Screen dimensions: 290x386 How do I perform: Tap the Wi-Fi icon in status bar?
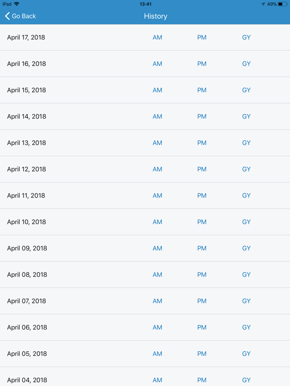click(17, 4)
